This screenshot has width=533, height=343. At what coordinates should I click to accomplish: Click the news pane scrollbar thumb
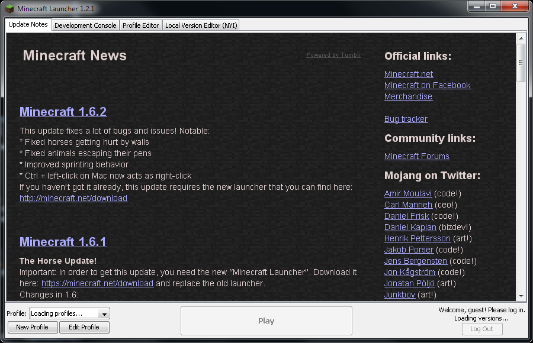pos(521,63)
